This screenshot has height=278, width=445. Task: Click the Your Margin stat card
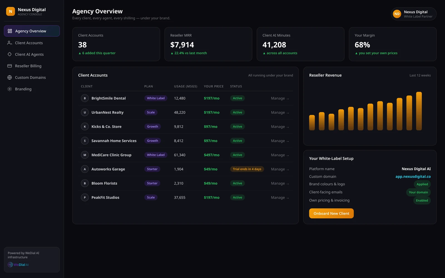393,44
